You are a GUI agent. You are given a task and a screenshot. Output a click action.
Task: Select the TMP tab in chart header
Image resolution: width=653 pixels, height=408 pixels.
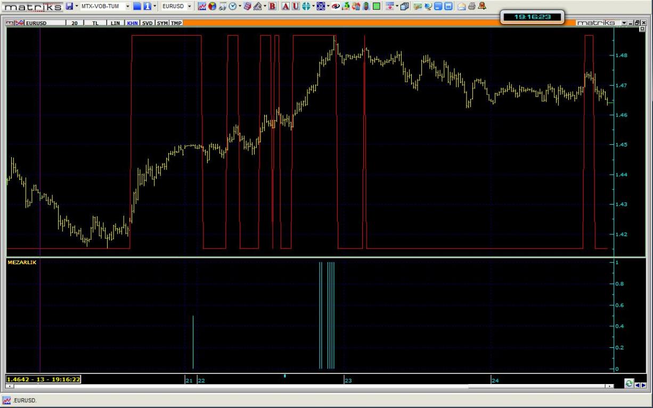176,23
